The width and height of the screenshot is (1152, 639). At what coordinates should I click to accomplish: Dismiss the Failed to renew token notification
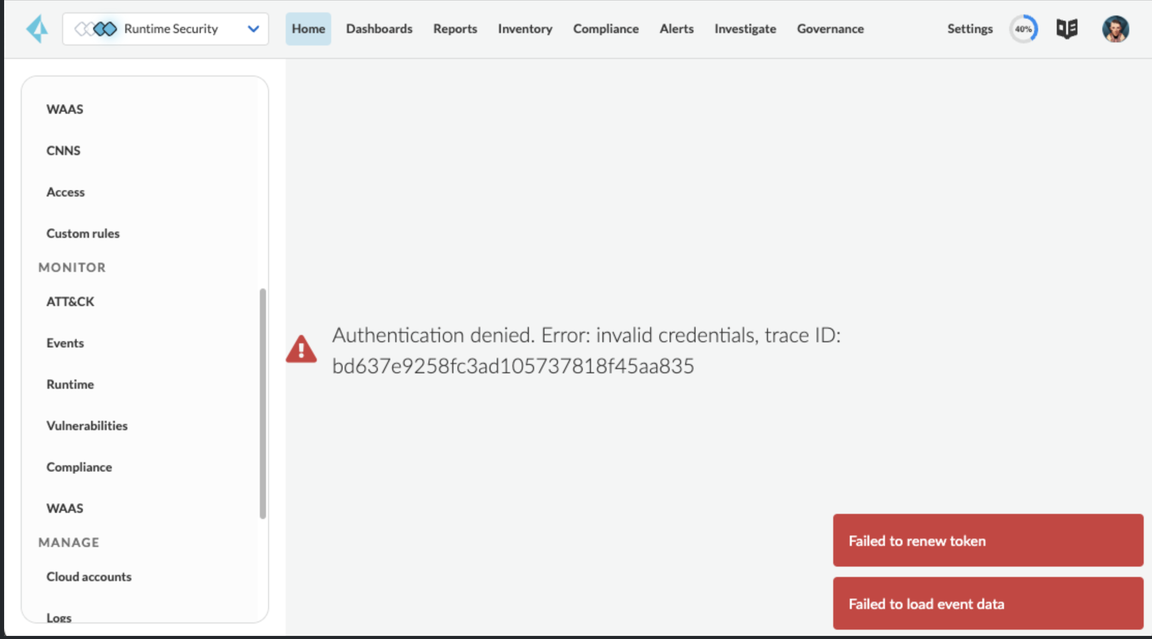(x=987, y=540)
